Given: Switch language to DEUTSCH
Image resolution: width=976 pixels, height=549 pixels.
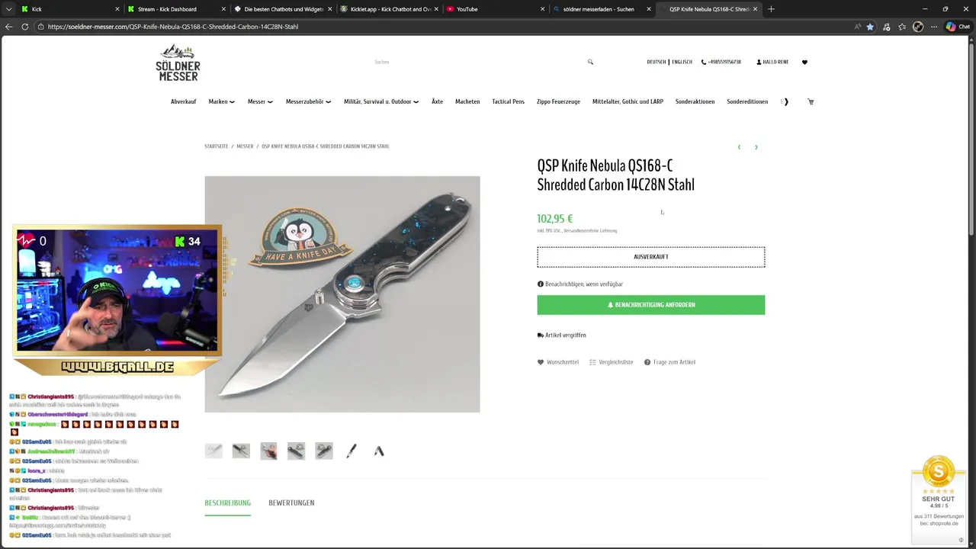Looking at the screenshot, I should 656,62.
